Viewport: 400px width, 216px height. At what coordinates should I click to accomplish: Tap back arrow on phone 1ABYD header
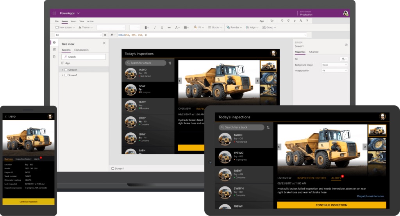pos(5,117)
